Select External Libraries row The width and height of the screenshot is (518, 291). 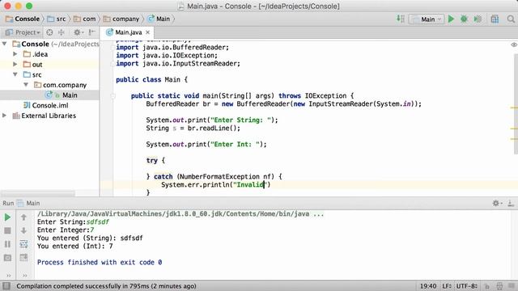[x=49, y=116]
